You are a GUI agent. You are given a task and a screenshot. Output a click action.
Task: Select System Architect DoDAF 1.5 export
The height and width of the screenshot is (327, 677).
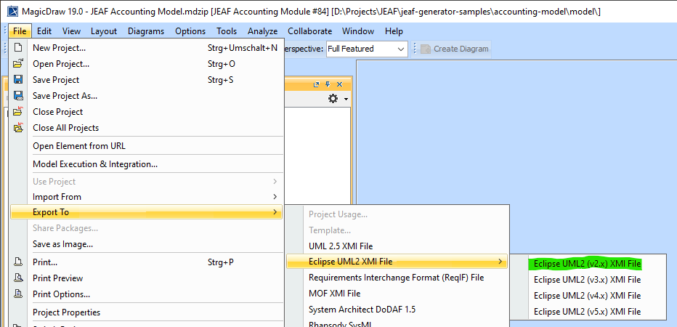pos(397,310)
